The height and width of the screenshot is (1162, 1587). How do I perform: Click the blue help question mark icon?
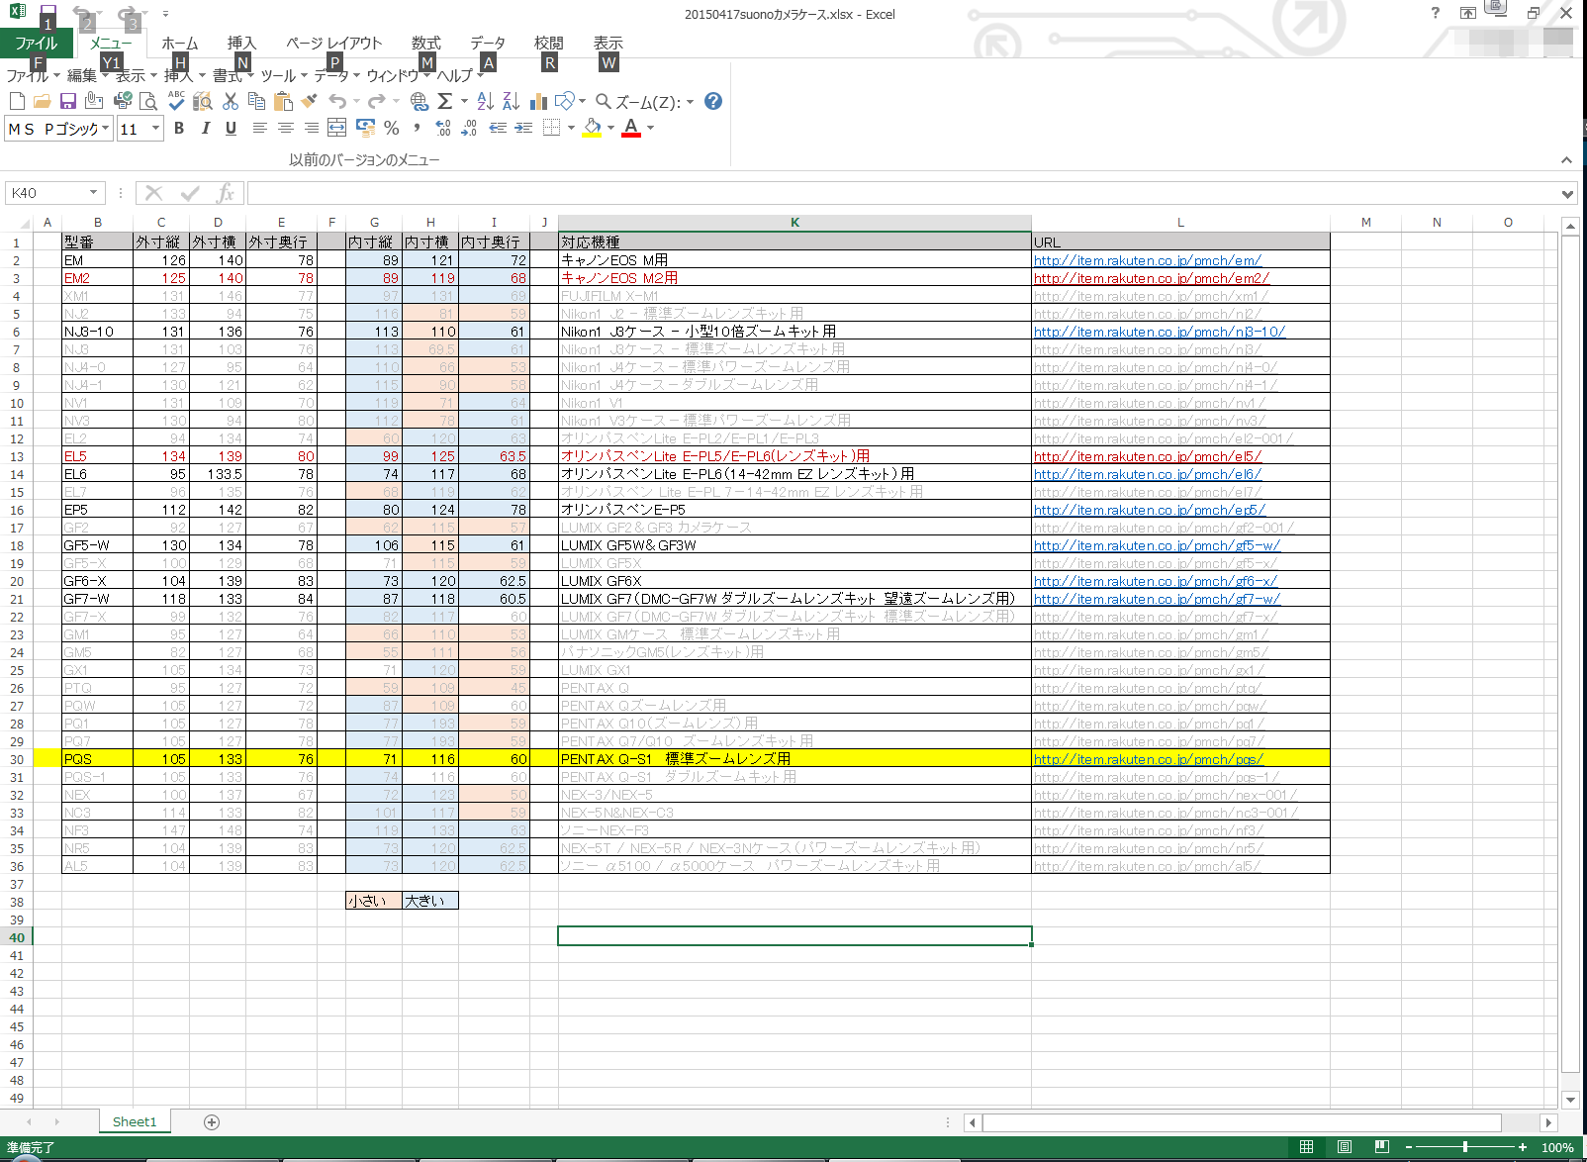point(712,101)
